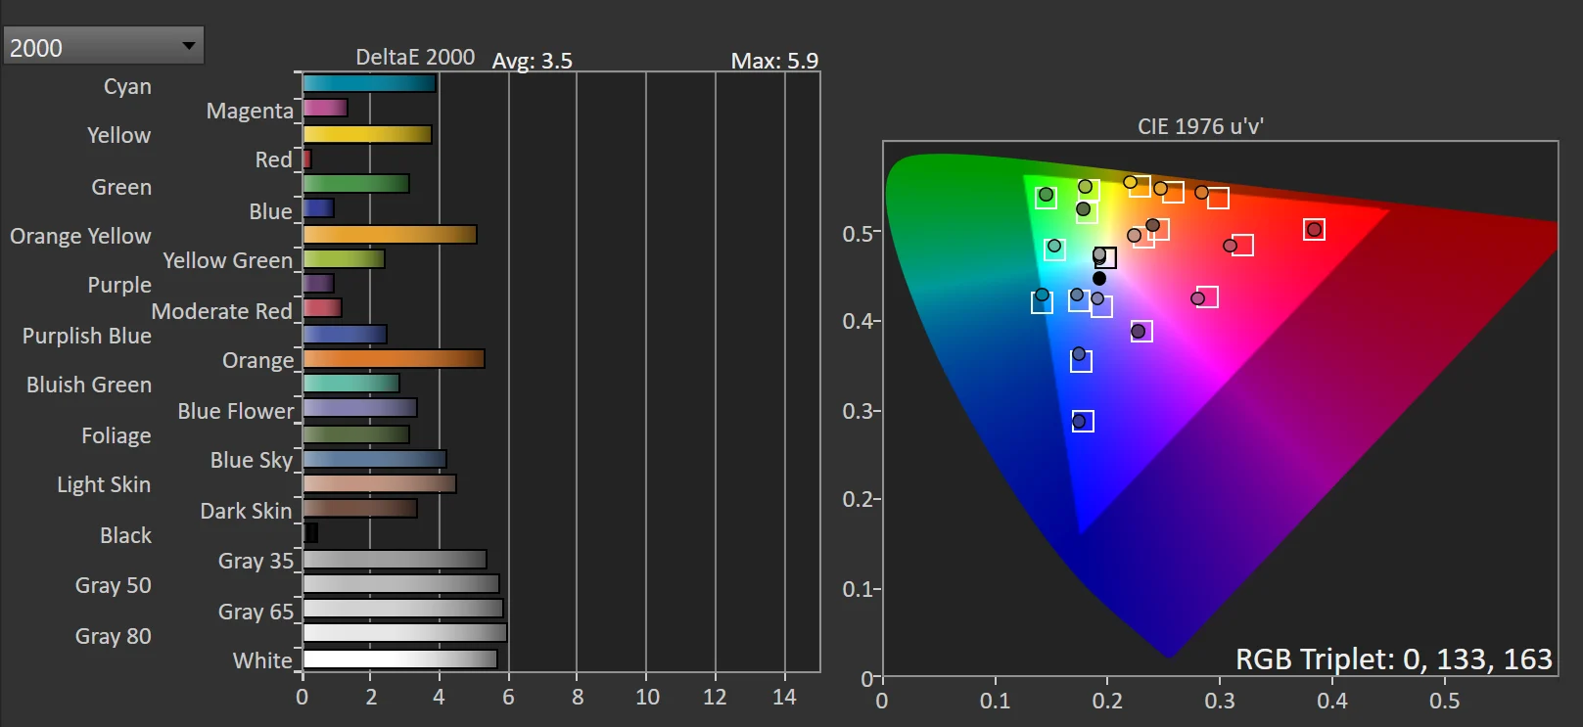The image size is (1583, 727).
Task: Click the Avg: 3.5 readout
Action: (x=532, y=61)
